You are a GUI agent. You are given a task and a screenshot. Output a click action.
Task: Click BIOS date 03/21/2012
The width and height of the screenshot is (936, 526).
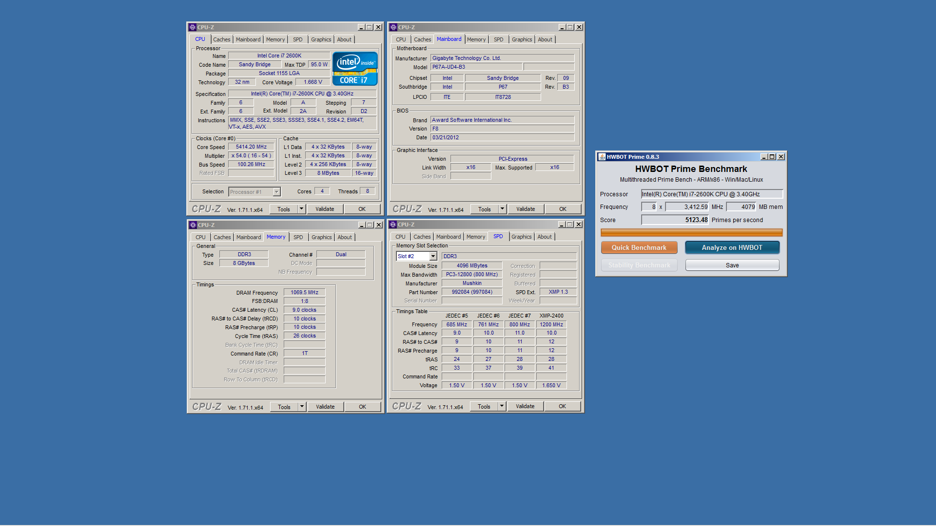[502, 137]
